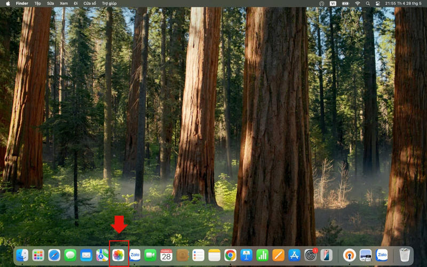
Task: Open the Đi menu
Action: pyautogui.click(x=76, y=4)
